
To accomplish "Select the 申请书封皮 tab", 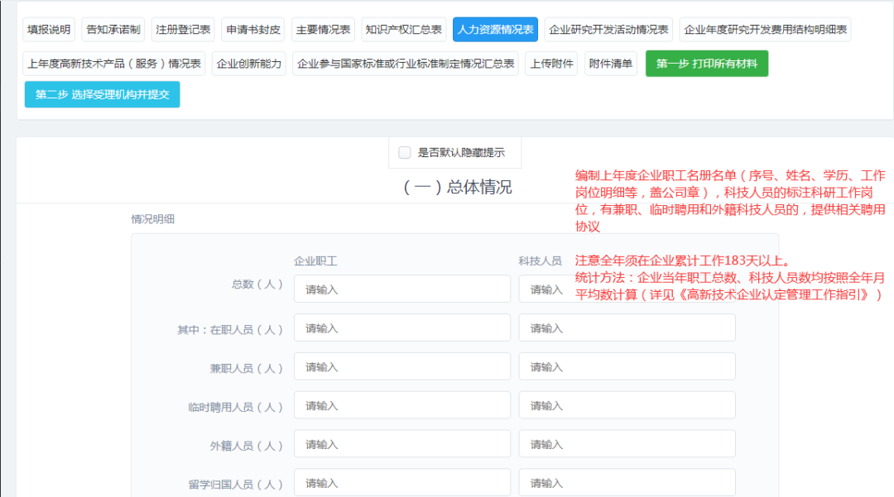I will (253, 30).
